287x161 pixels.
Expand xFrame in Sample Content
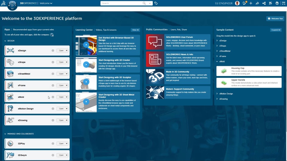[x=217, y=56]
